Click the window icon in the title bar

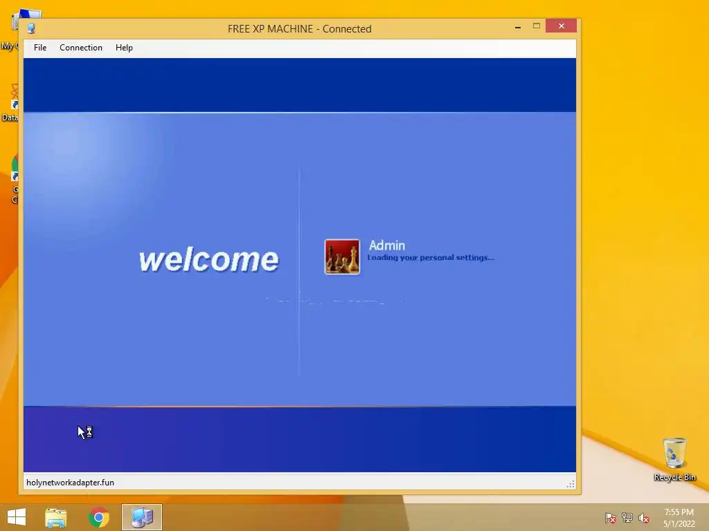(30, 28)
